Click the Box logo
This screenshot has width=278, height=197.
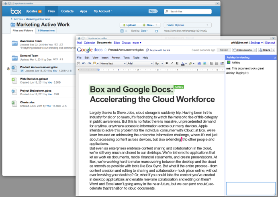pyautogui.click(x=16, y=11)
